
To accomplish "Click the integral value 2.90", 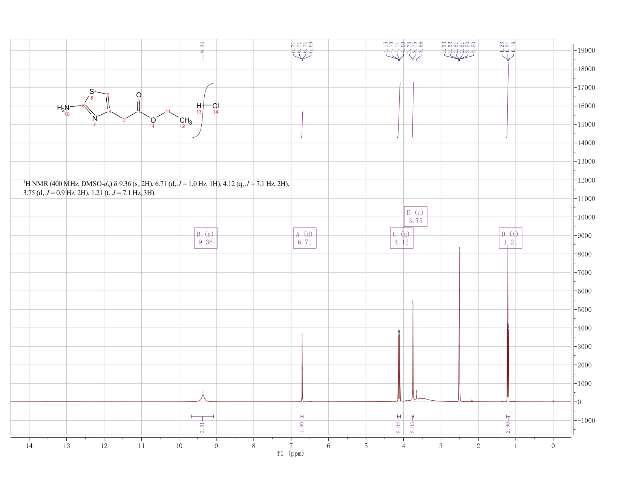I will 508,427.
